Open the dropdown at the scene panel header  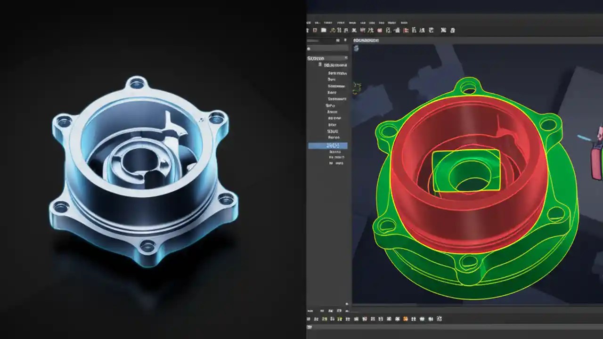coord(345,58)
